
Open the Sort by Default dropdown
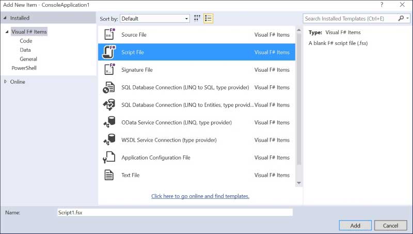click(154, 19)
